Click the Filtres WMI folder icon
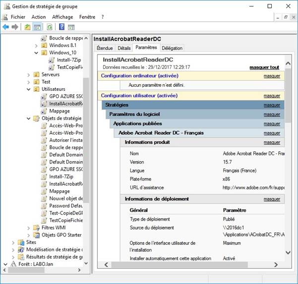Screen dimensions: 298x284 (36, 227)
